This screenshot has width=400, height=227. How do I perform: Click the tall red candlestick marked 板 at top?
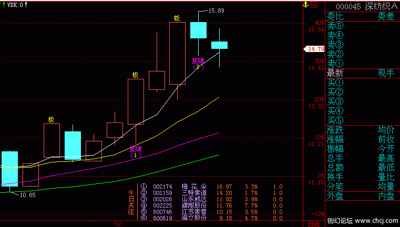coord(177,53)
